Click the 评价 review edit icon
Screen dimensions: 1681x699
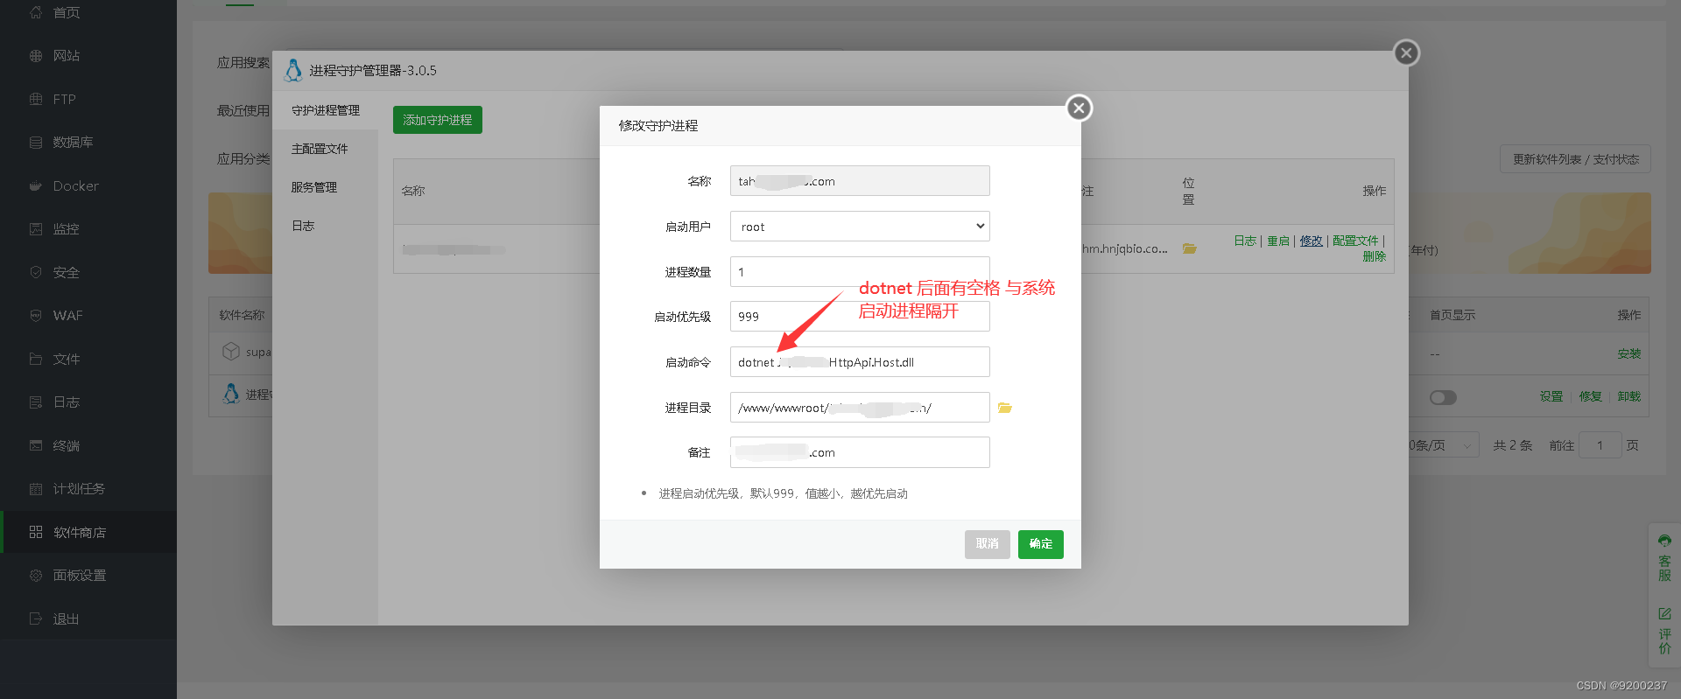[x=1664, y=614]
